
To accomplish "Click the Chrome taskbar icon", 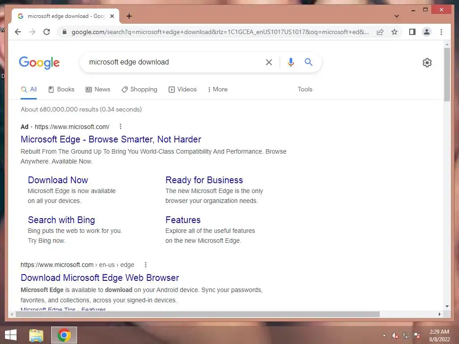I will pyautogui.click(x=64, y=335).
